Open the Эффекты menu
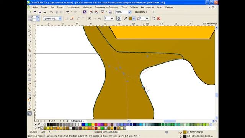The image size is (245, 138). tap(87, 7)
